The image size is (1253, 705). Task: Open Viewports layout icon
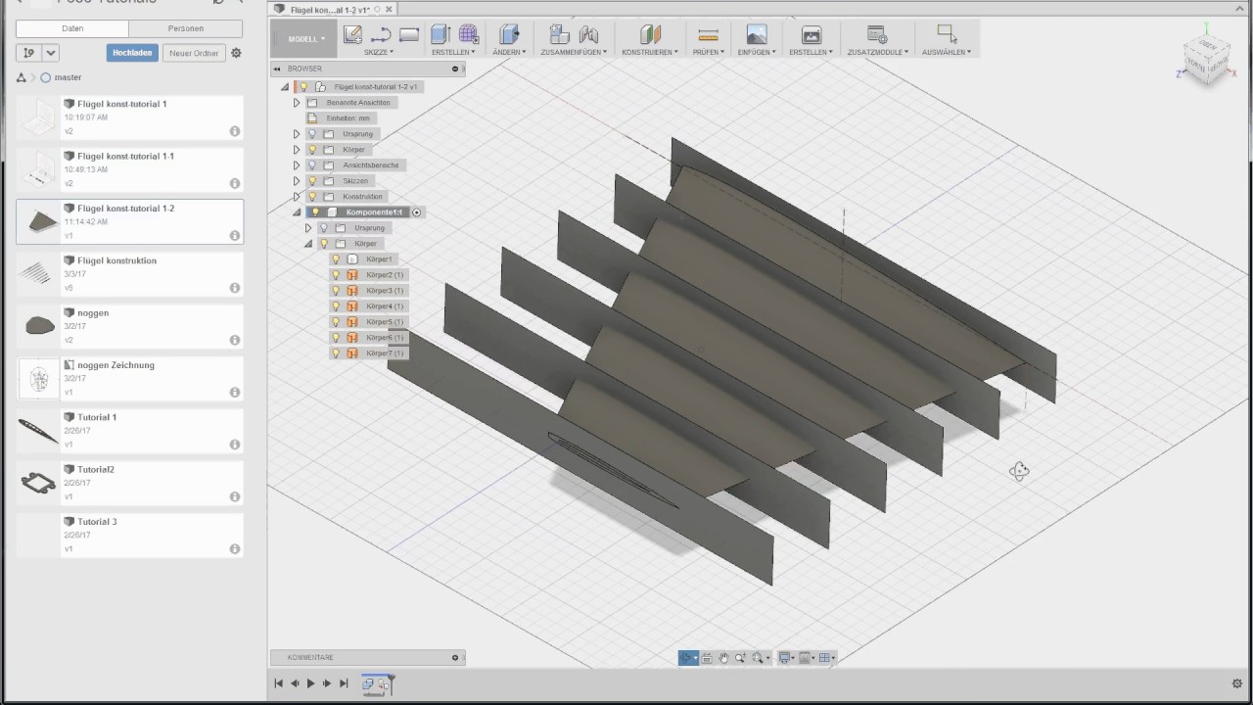click(825, 658)
